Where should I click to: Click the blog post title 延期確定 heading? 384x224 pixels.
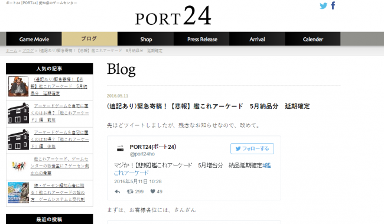209,106
